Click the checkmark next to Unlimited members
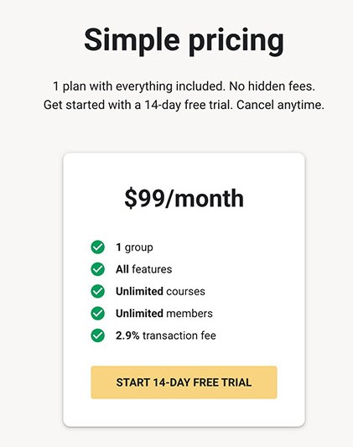 tap(98, 314)
